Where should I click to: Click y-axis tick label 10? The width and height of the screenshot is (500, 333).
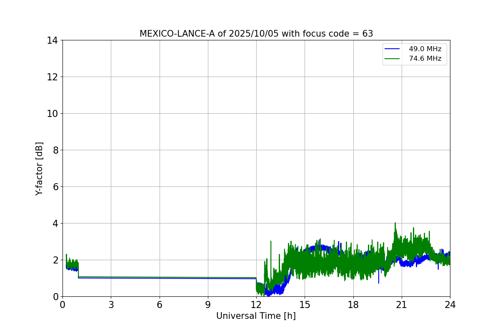point(52,114)
